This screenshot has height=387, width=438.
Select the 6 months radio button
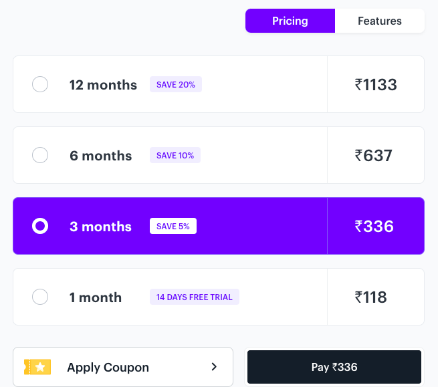pos(40,155)
